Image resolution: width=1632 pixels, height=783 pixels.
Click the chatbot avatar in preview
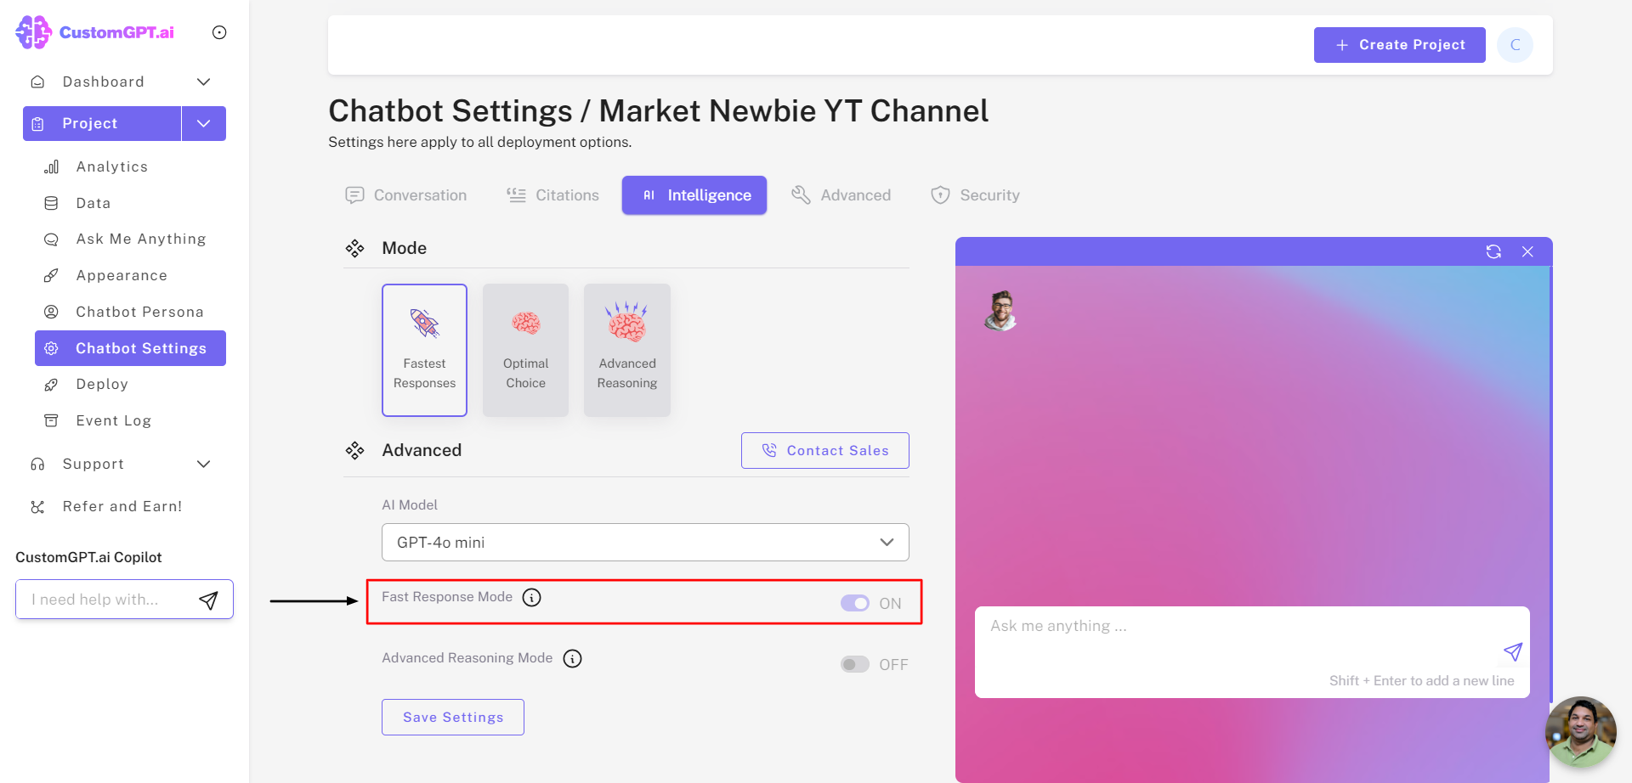point(1001,311)
